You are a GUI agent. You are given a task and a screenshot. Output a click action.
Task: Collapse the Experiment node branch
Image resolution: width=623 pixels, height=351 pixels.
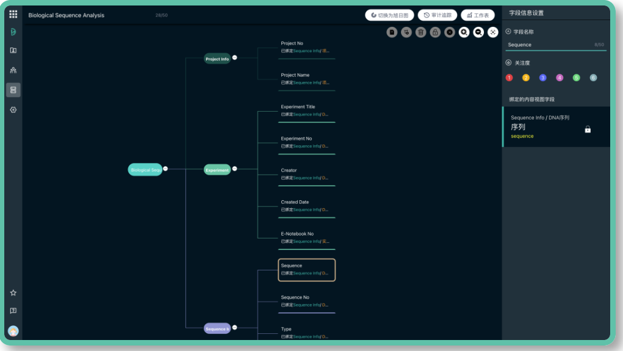234,169
